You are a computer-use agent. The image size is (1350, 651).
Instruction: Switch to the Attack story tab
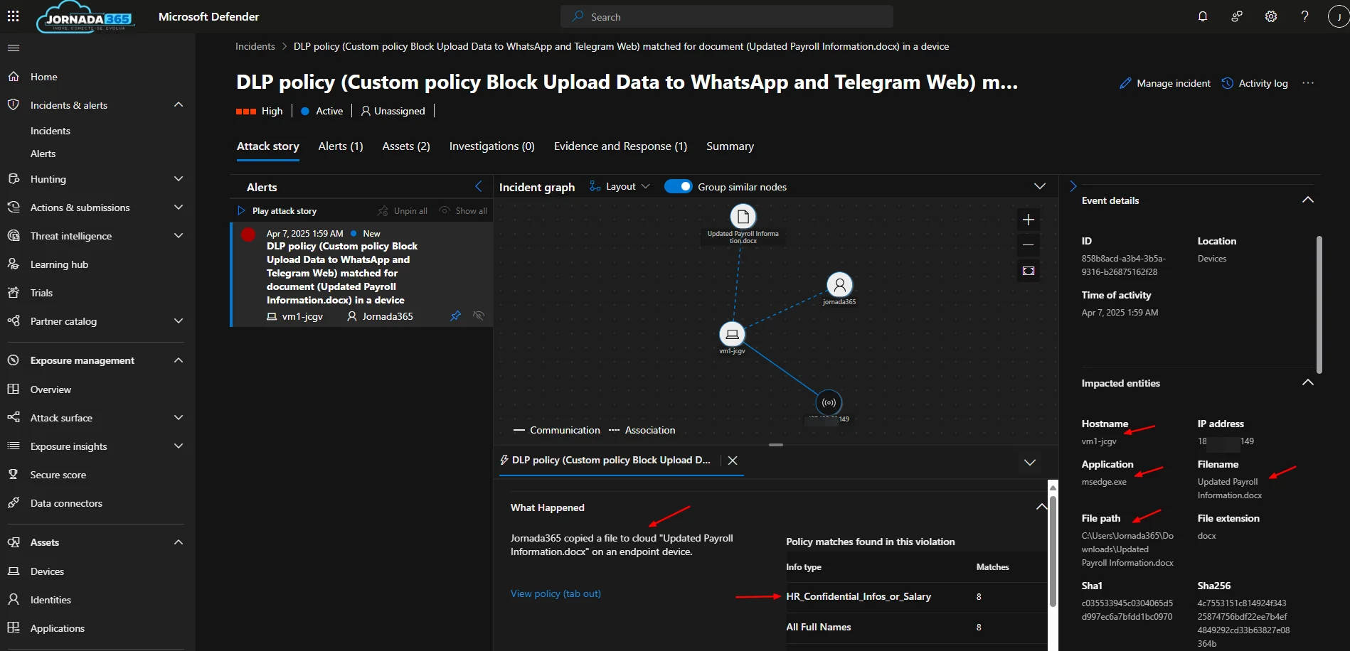[267, 146]
